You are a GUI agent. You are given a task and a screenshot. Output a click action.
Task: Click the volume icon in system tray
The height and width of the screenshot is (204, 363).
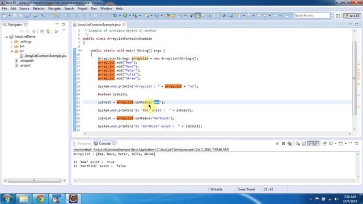(336, 199)
